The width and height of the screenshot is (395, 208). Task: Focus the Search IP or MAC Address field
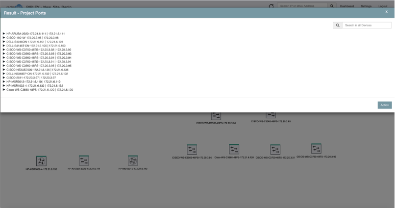pyautogui.click(x=302, y=6)
